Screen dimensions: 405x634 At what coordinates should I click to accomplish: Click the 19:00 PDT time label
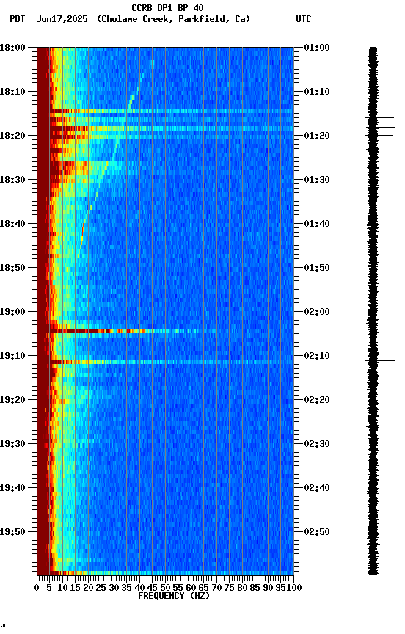(x=12, y=312)
